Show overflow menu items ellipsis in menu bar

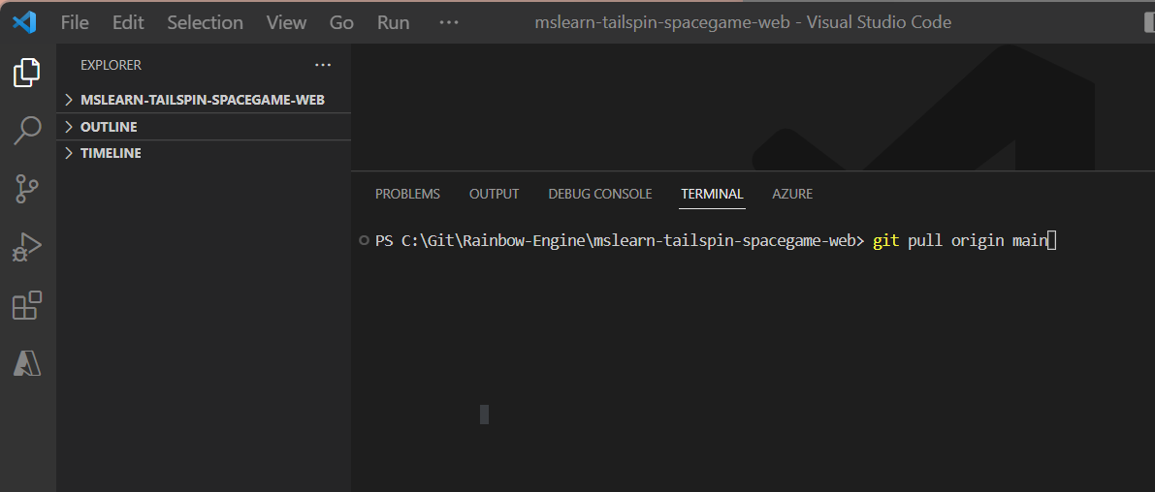tap(449, 23)
